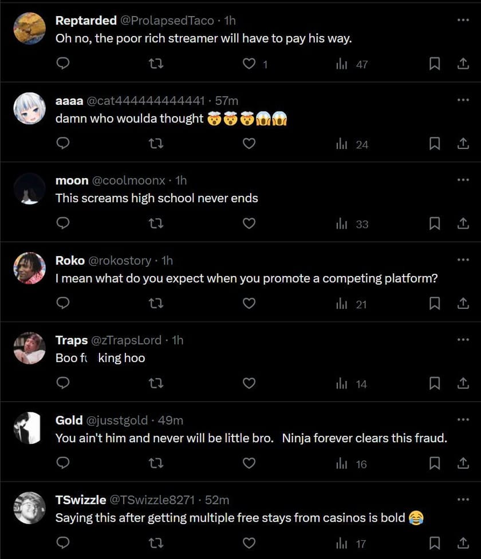This screenshot has width=481, height=559.
Task: Like Reptarded's tweet about rich streamer
Action: 249,64
